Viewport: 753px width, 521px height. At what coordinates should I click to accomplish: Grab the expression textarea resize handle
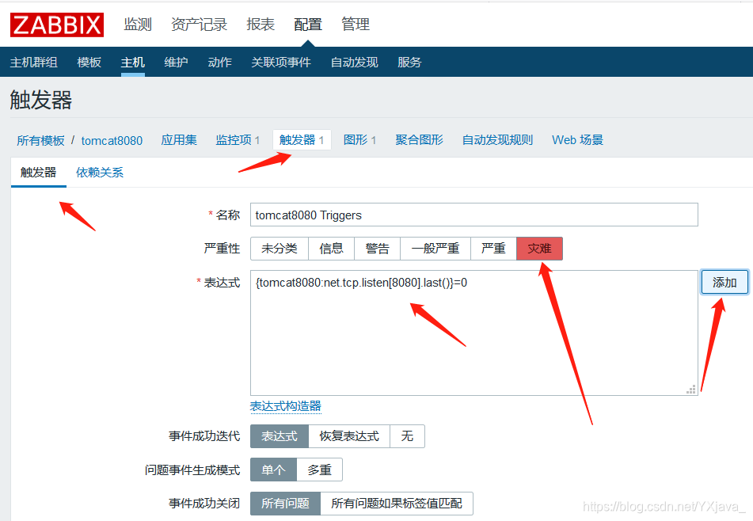click(691, 390)
